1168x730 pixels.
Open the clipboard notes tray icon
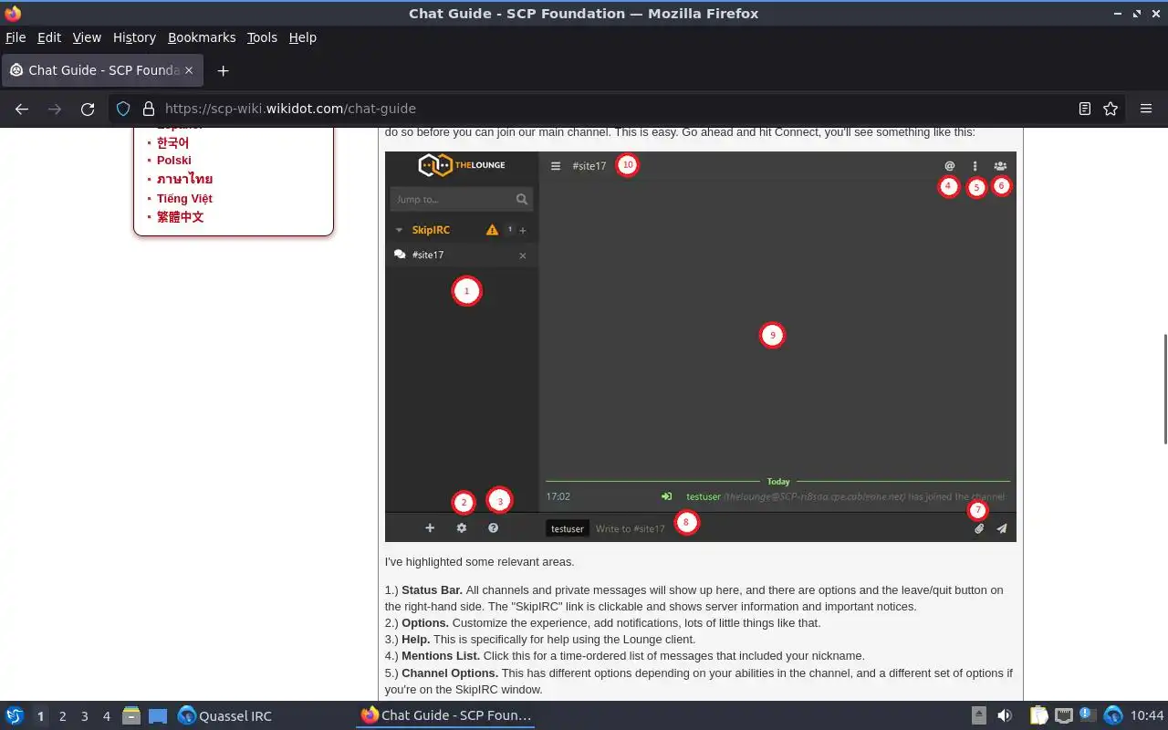point(1038,716)
